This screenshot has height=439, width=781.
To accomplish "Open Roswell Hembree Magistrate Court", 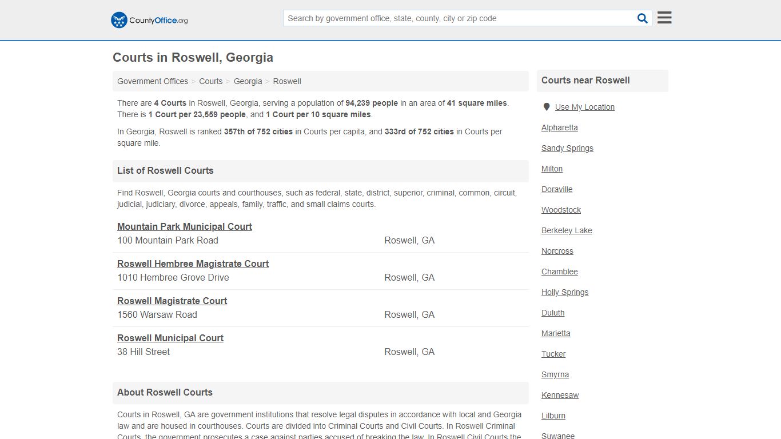I will coord(193,264).
